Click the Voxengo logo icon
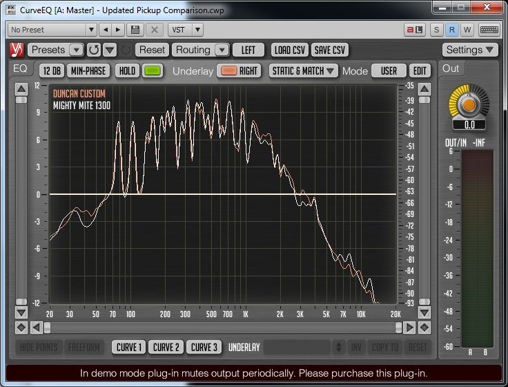This screenshot has width=508, height=387. pos(17,50)
